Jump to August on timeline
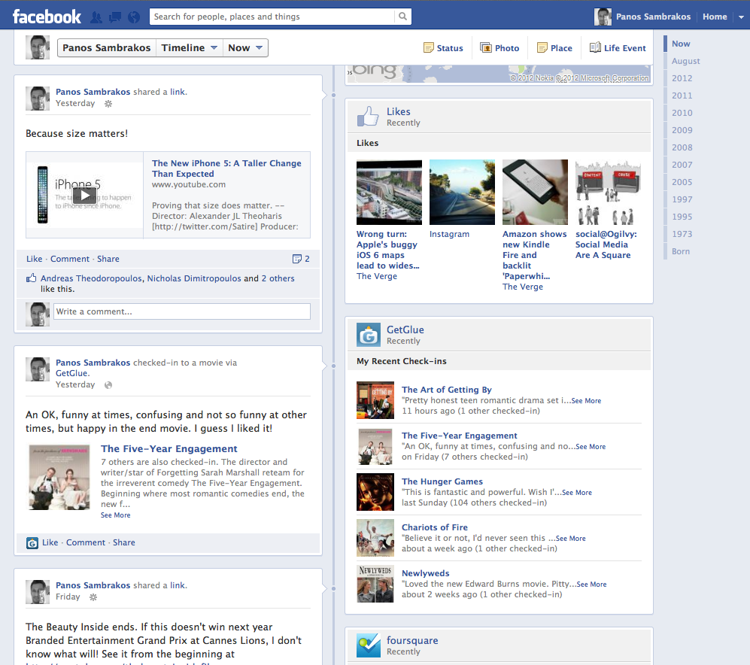This screenshot has height=665, width=750. [x=685, y=61]
